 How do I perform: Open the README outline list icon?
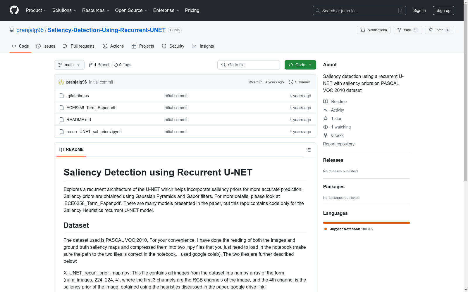tap(308, 150)
